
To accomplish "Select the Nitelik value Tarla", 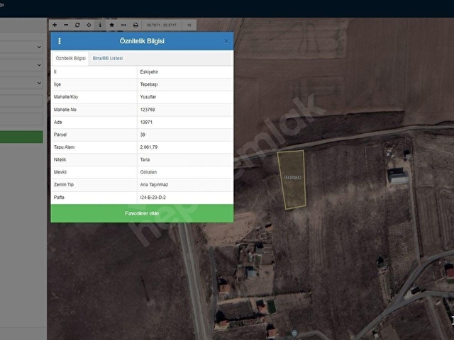I will [185, 159].
